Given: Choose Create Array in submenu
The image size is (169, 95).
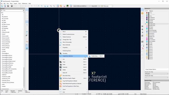Looking at the screenshot, I should 96,56.
